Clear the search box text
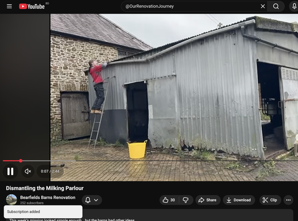This screenshot has height=221, width=298. (263, 7)
